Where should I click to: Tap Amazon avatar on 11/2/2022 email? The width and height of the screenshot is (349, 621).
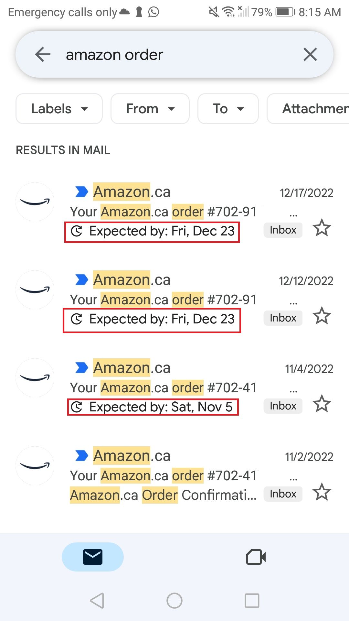35,466
